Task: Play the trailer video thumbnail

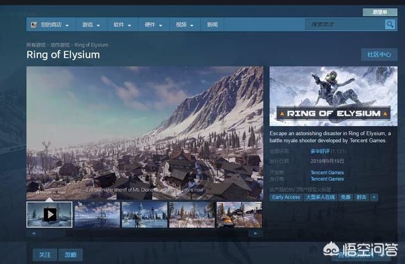Action: 49,215
